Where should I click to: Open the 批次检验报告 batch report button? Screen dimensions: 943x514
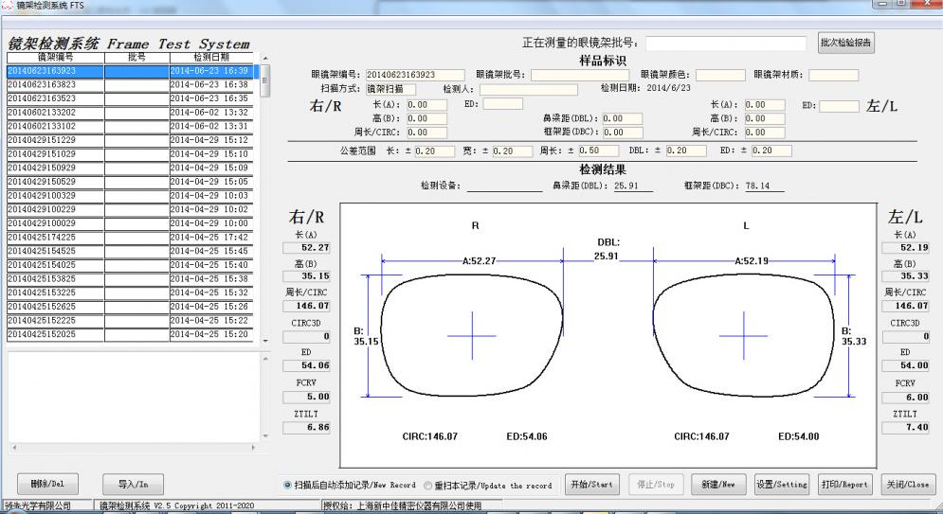point(845,43)
